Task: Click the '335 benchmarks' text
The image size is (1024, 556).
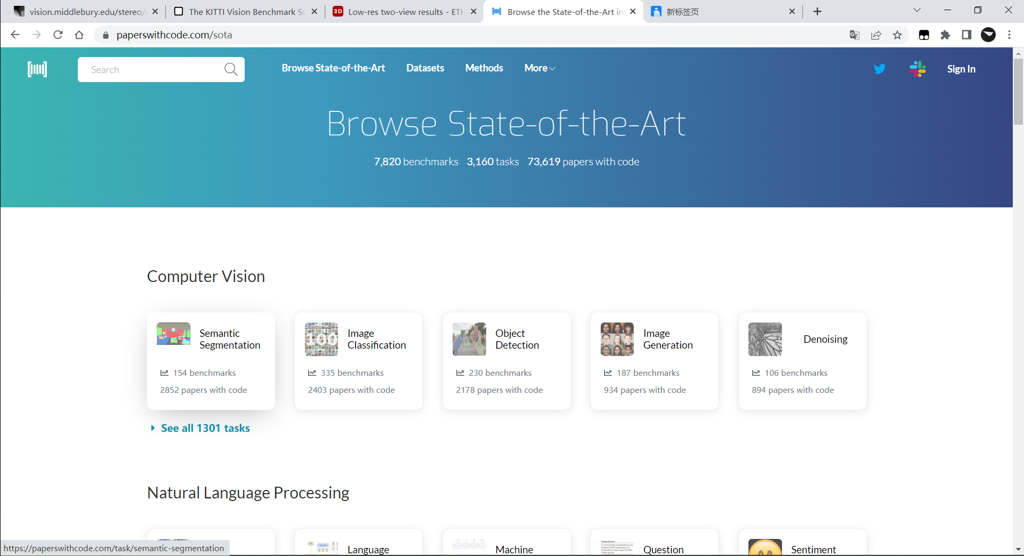Action: pos(352,373)
